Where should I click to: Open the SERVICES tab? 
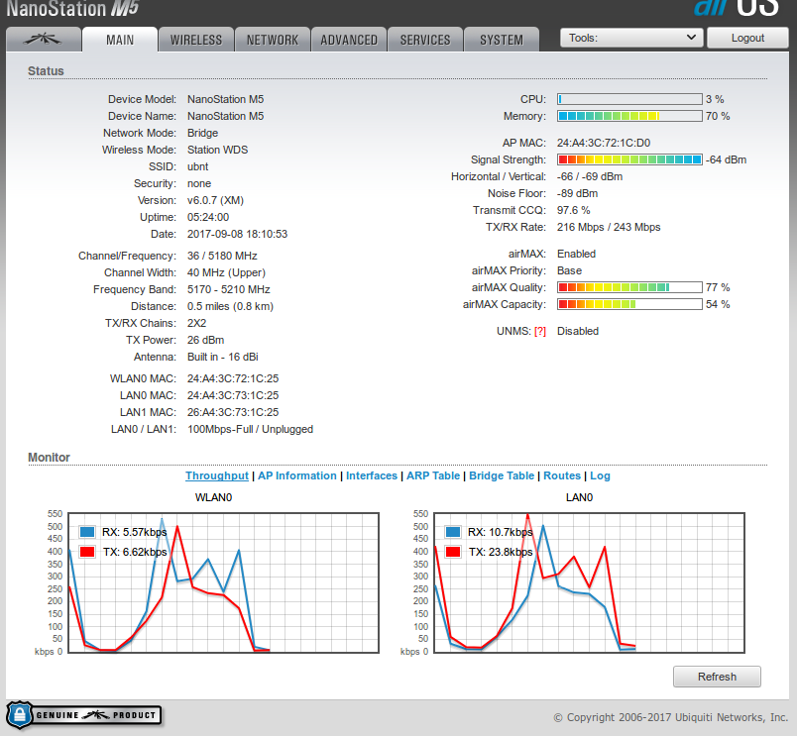425,39
